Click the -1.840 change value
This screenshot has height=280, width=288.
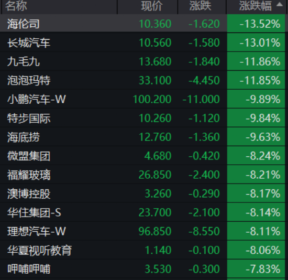click(204, 61)
